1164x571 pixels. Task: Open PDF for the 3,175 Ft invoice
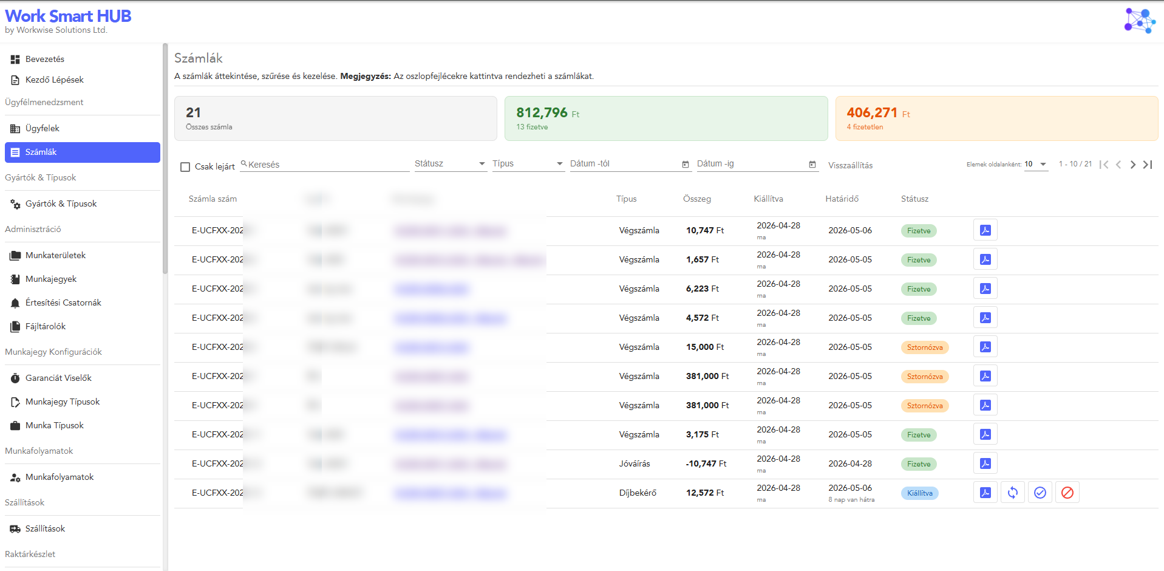(985, 434)
